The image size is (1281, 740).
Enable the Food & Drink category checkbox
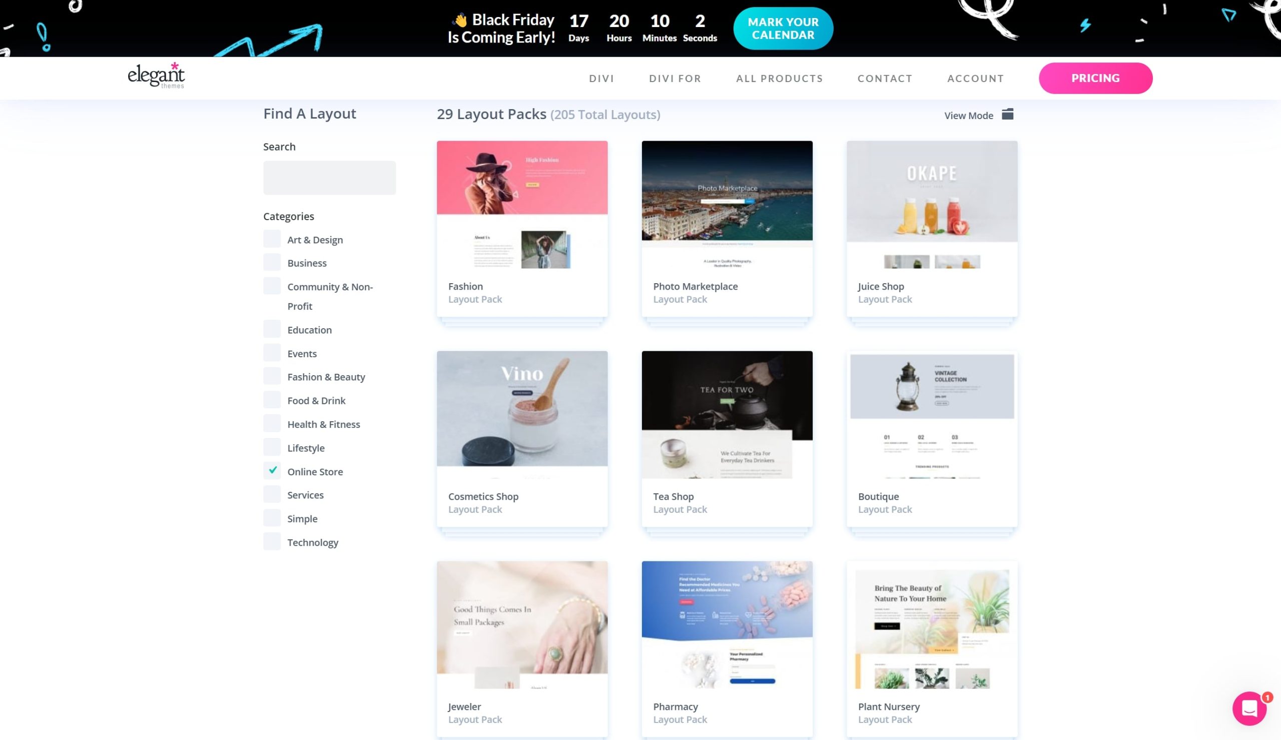point(271,400)
